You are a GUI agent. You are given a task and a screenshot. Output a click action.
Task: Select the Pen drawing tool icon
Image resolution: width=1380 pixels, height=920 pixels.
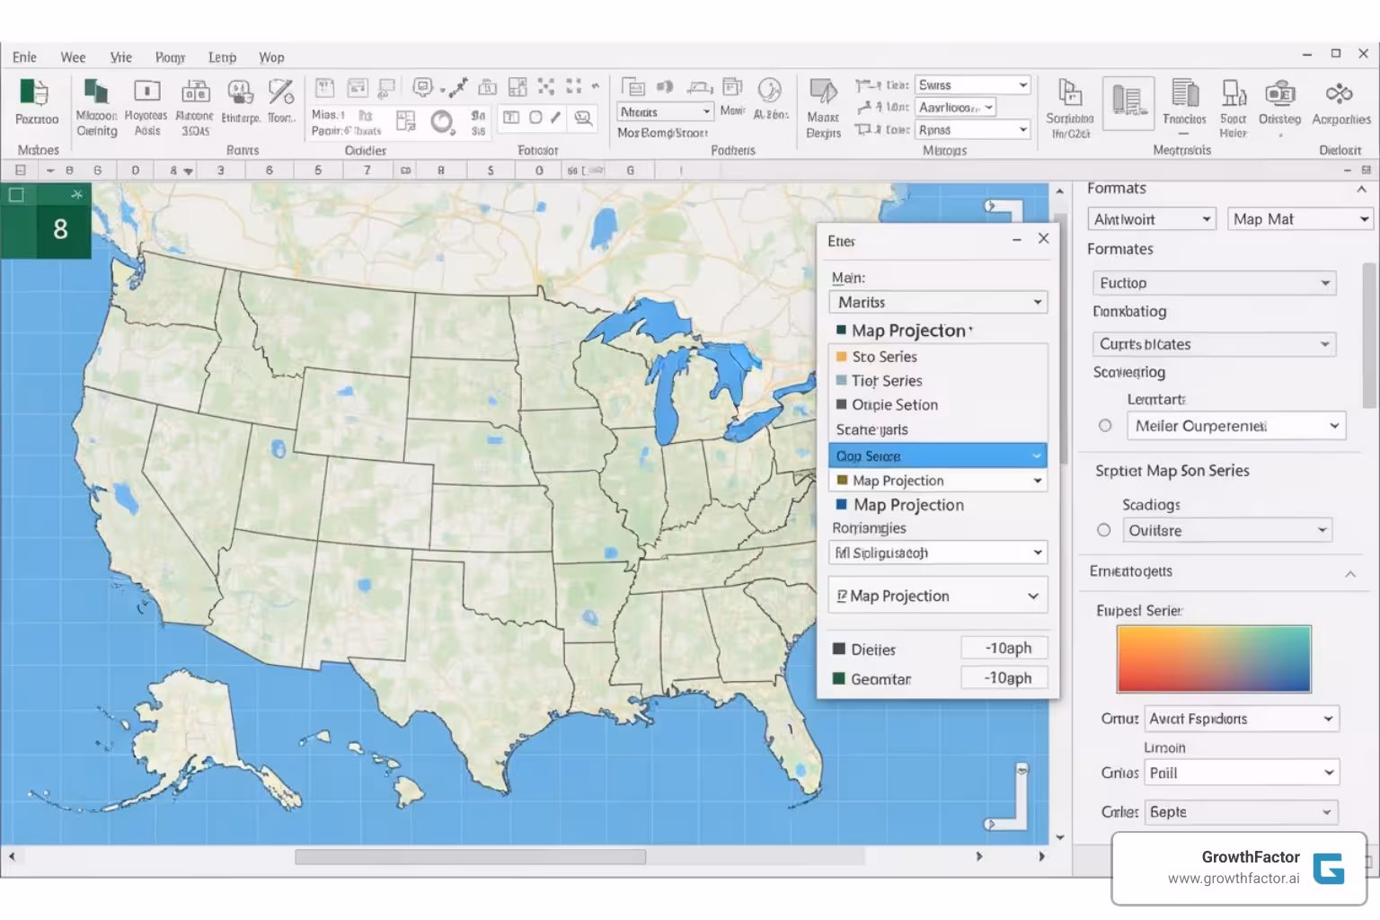point(557,118)
